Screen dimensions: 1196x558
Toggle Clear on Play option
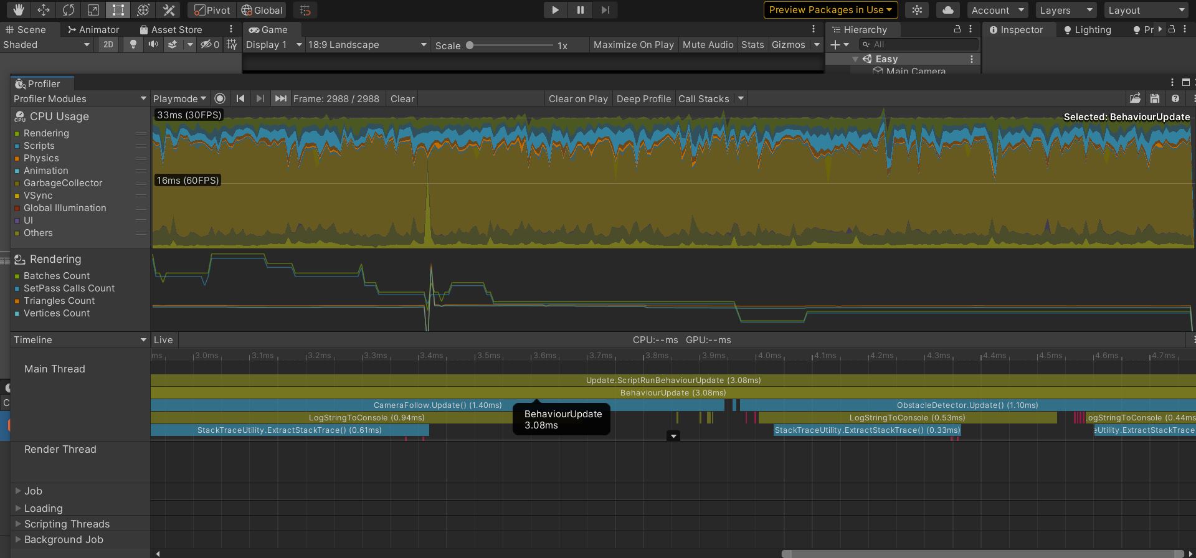coord(578,98)
